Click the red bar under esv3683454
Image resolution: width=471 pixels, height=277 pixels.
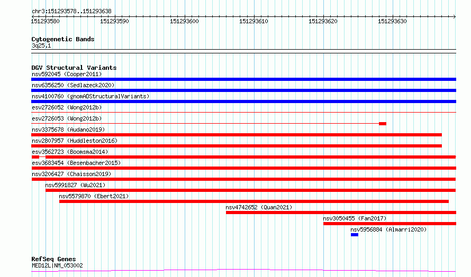pos(243,168)
